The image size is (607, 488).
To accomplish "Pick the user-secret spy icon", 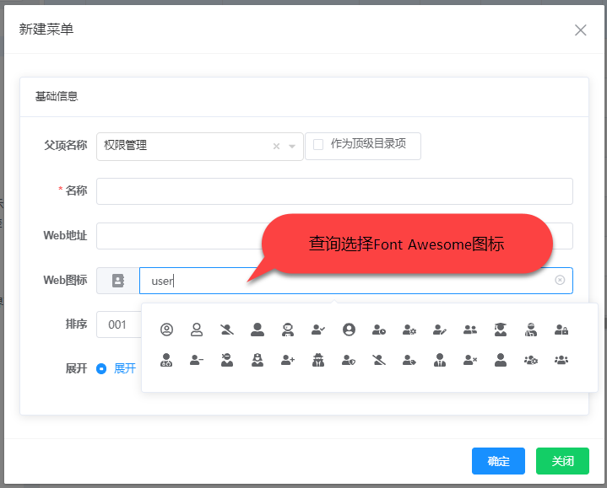I will [318, 360].
